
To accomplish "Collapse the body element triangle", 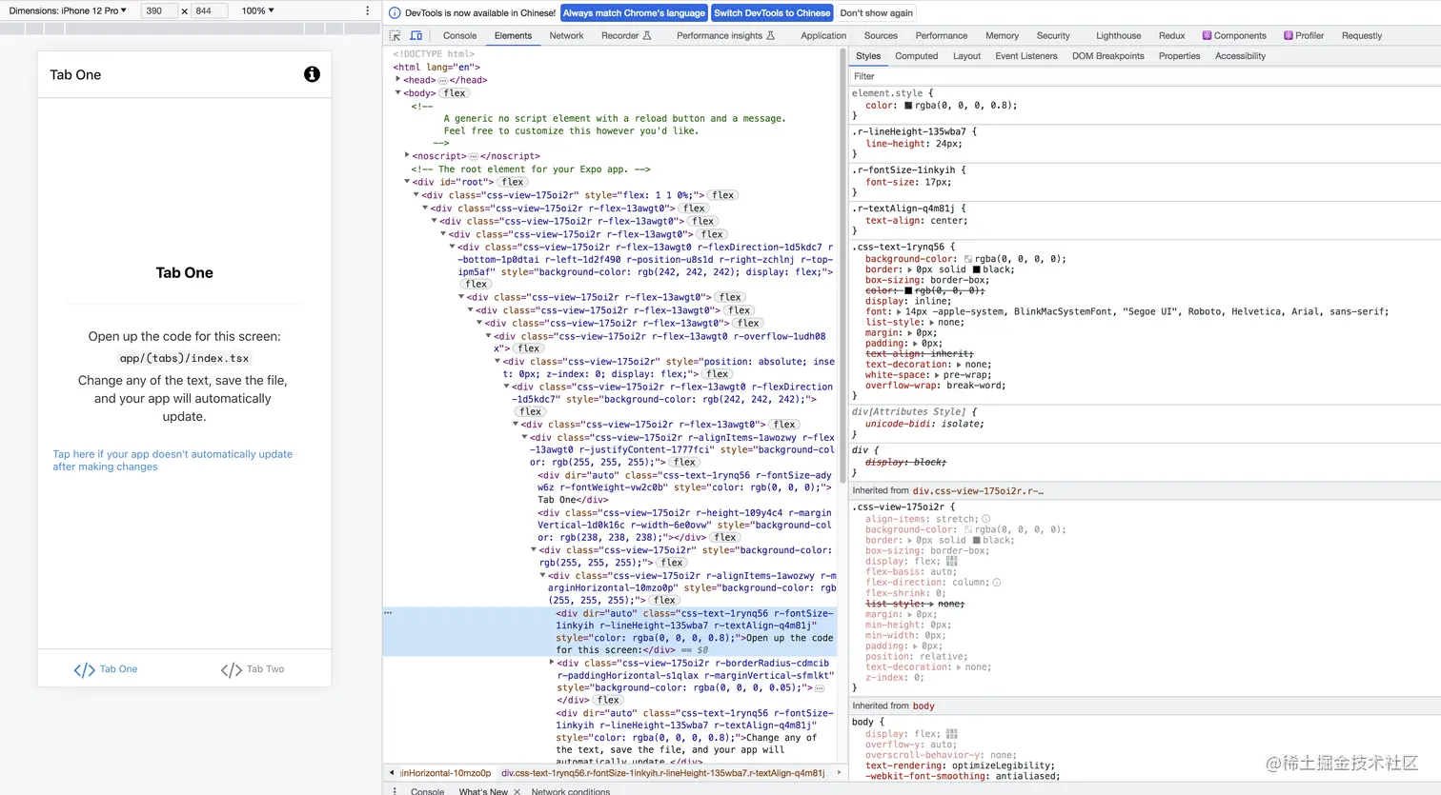I will 398,93.
